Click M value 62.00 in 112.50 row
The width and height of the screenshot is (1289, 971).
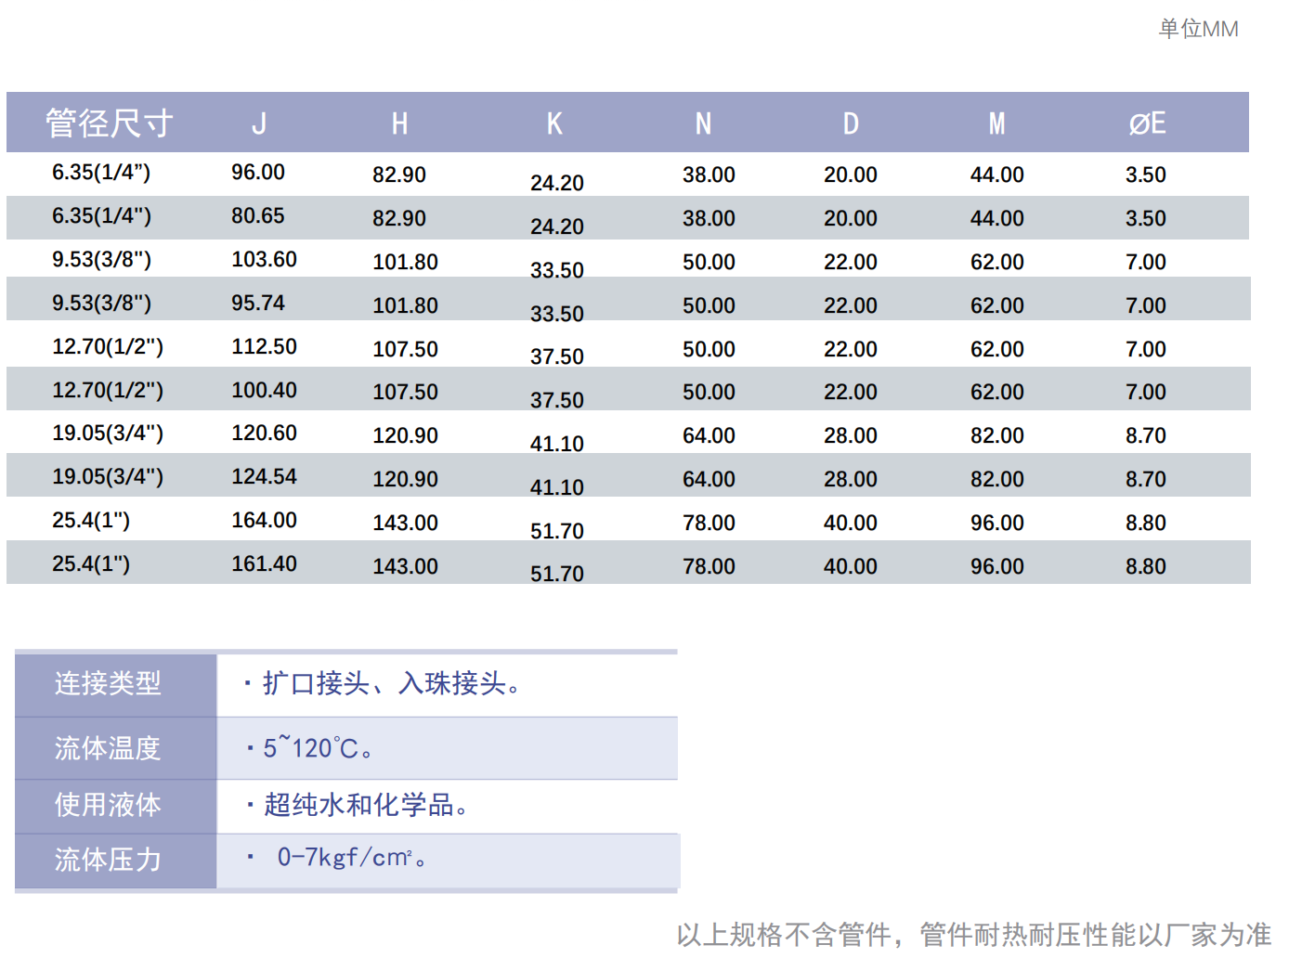pyautogui.click(x=997, y=349)
